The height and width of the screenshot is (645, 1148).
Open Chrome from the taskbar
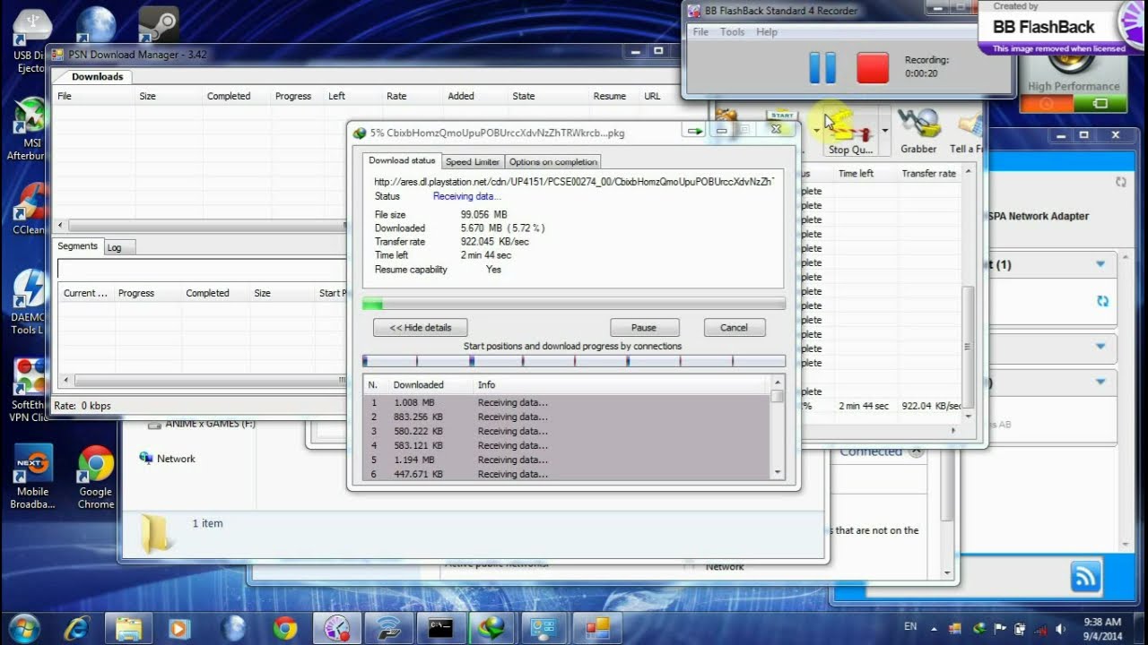pos(285,627)
